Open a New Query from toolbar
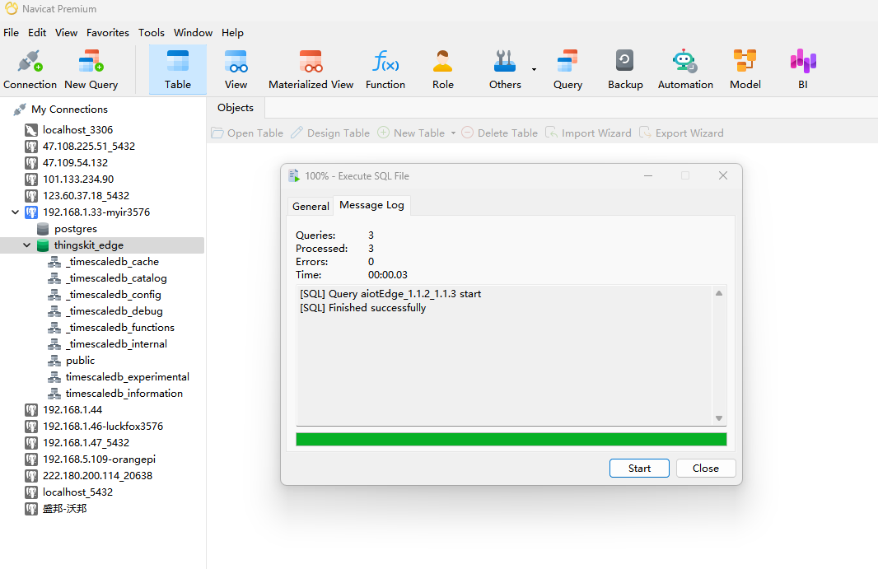 (x=91, y=69)
